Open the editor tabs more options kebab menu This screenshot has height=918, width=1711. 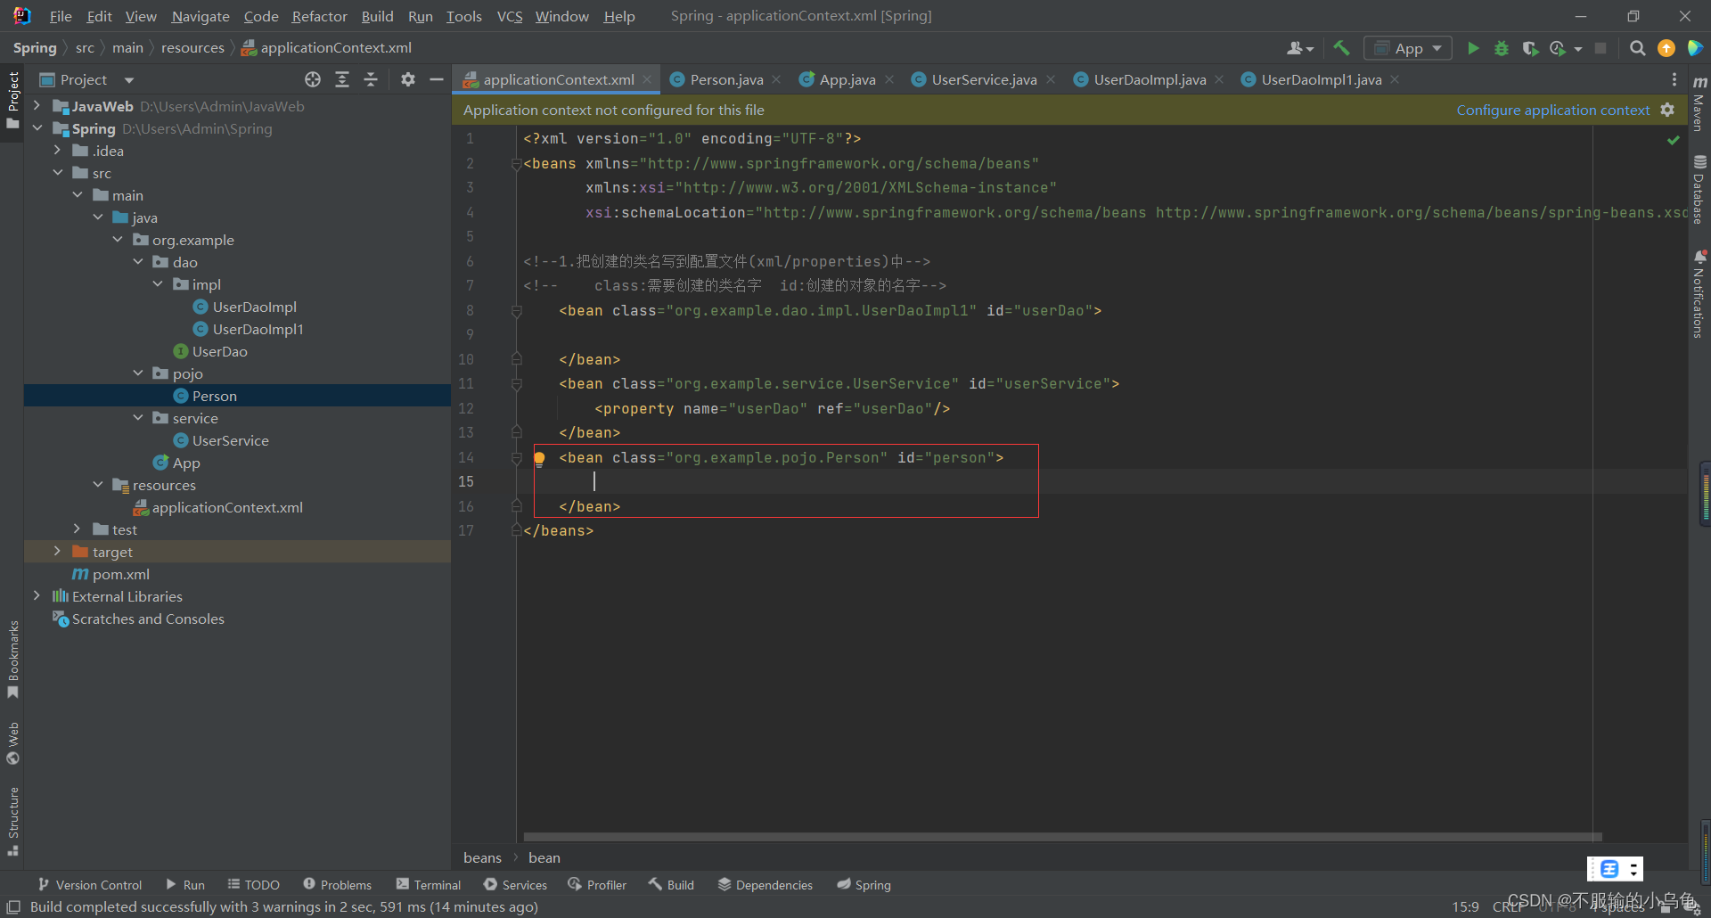tap(1674, 79)
